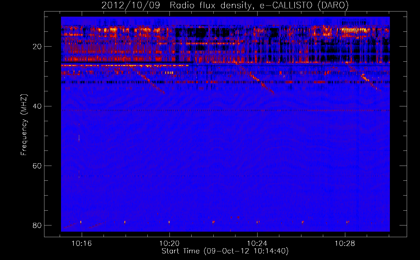Click the 80 MHz frequency tick label
The width and height of the screenshot is (420, 260).
pos(37,225)
